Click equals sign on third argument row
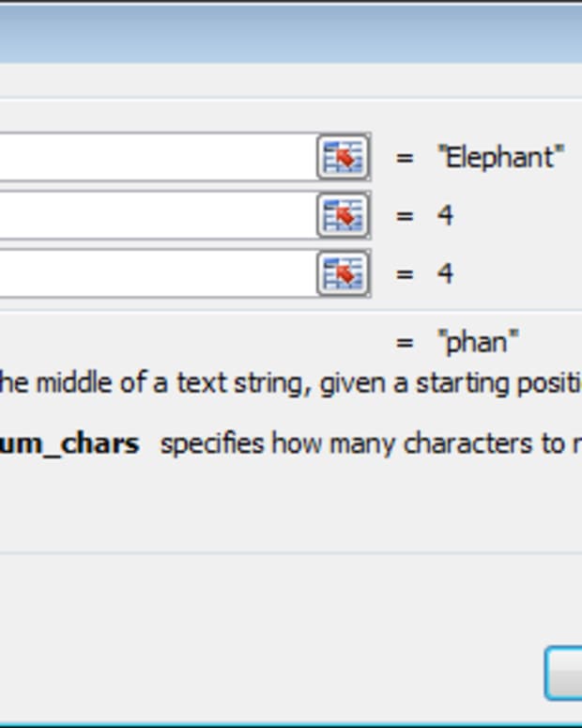This screenshot has width=582, height=728. (405, 274)
